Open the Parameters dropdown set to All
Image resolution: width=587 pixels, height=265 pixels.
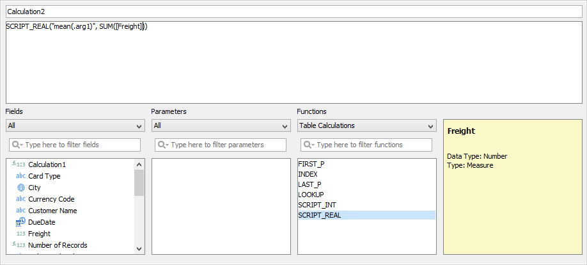pos(221,125)
